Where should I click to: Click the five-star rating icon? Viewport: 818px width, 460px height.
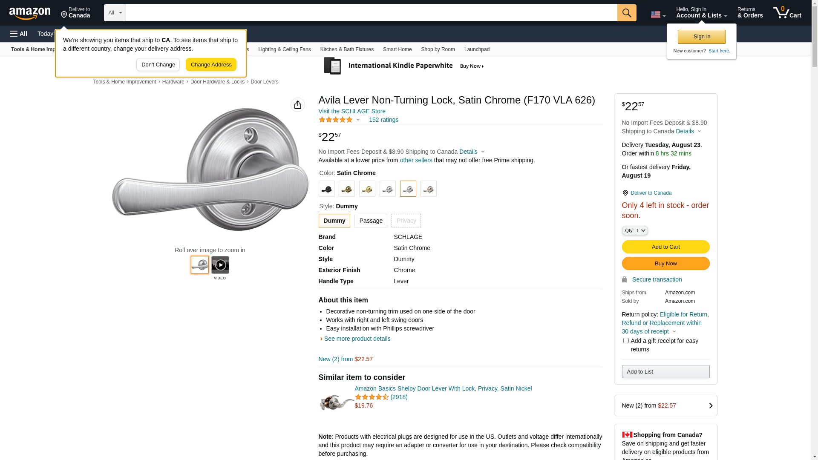click(336, 120)
